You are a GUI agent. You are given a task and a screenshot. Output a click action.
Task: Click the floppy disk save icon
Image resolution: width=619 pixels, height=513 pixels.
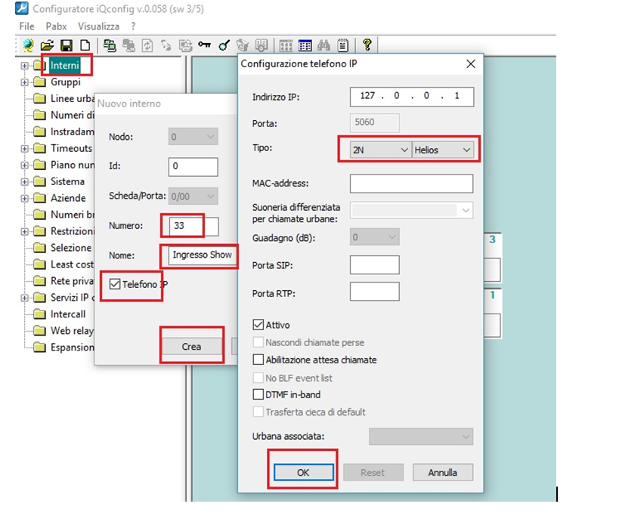66,45
